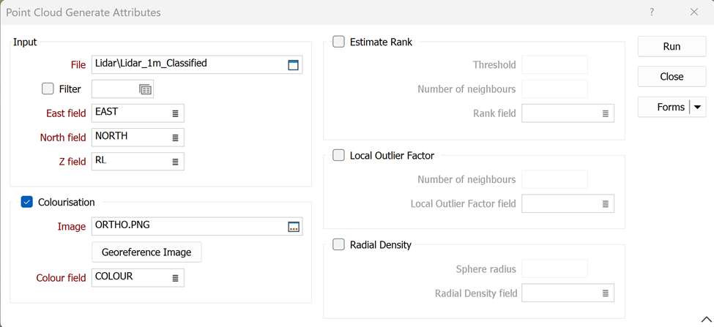
Task: Disable the Colourisation checkbox
Action: (x=27, y=202)
